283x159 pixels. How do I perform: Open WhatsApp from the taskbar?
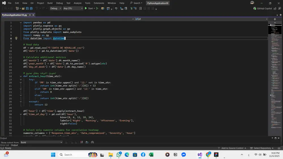[x=119, y=155]
